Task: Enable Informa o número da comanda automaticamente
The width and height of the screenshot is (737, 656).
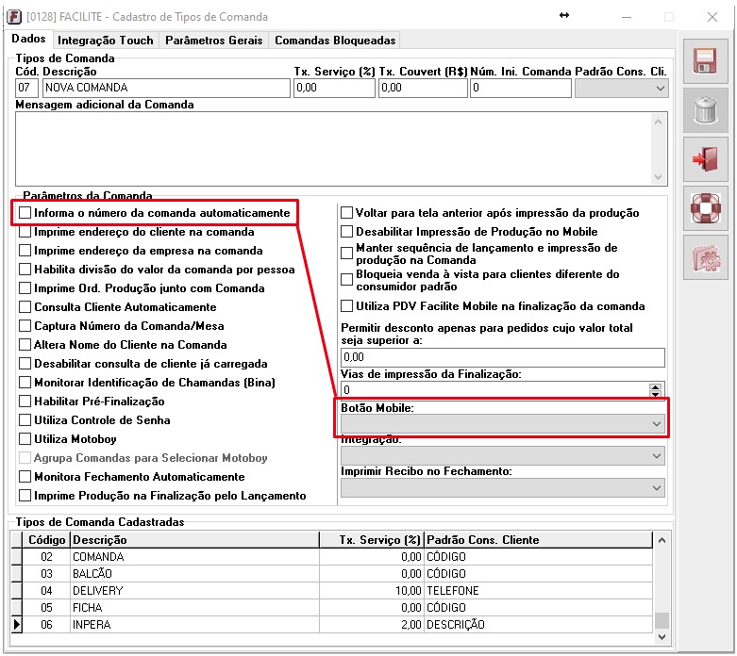Action: (25, 213)
